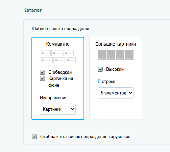Open the Изображения Картинки dropdown
Screen dimensions: 170x152
pos(58,109)
